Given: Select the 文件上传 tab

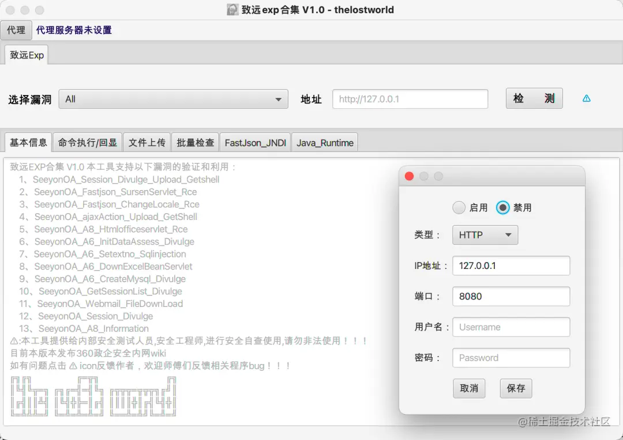Looking at the screenshot, I should [147, 142].
